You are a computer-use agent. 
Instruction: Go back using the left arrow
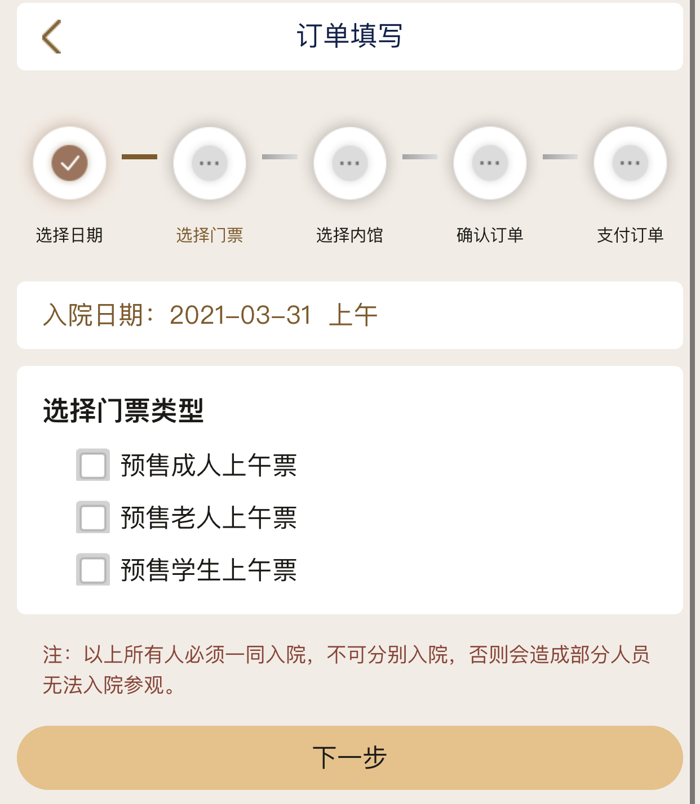coord(52,37)
